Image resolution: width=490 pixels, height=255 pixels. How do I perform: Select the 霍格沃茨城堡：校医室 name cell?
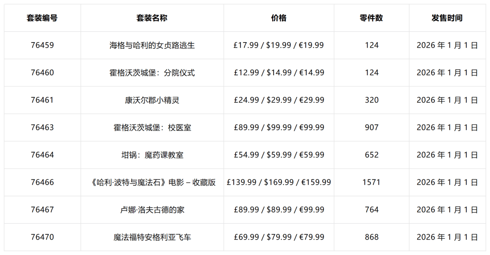152,128
